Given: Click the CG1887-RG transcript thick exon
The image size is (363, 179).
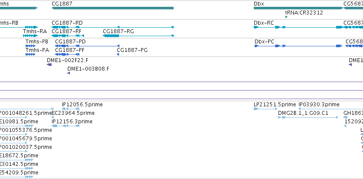Looking at the screenshot, I should click(111, 36).
